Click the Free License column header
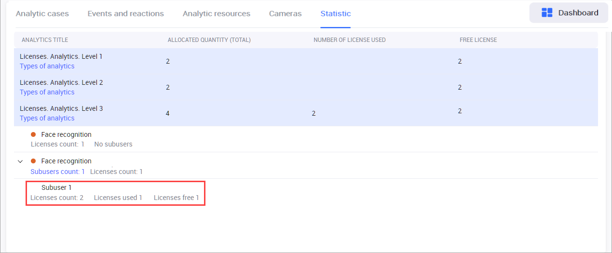Screen dimensions: 612x253 (x=478, y=40)
